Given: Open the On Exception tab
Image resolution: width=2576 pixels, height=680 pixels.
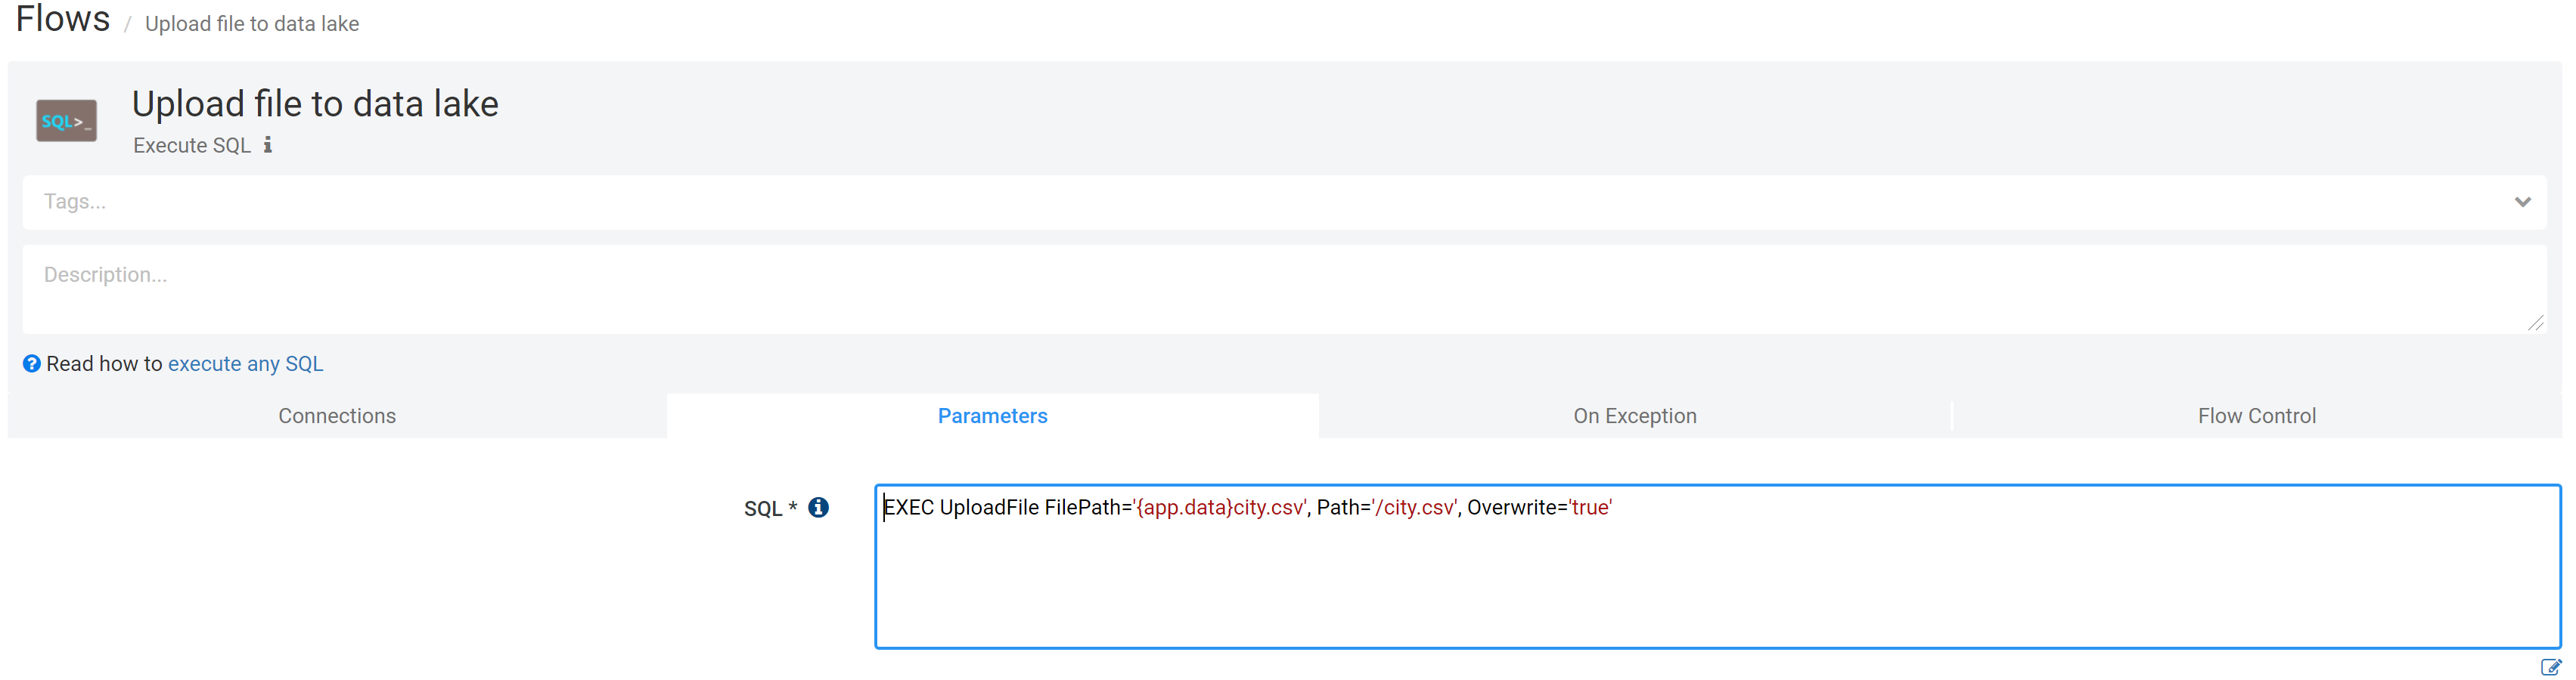Looking at the screenshot, I should click(1634, 416).
